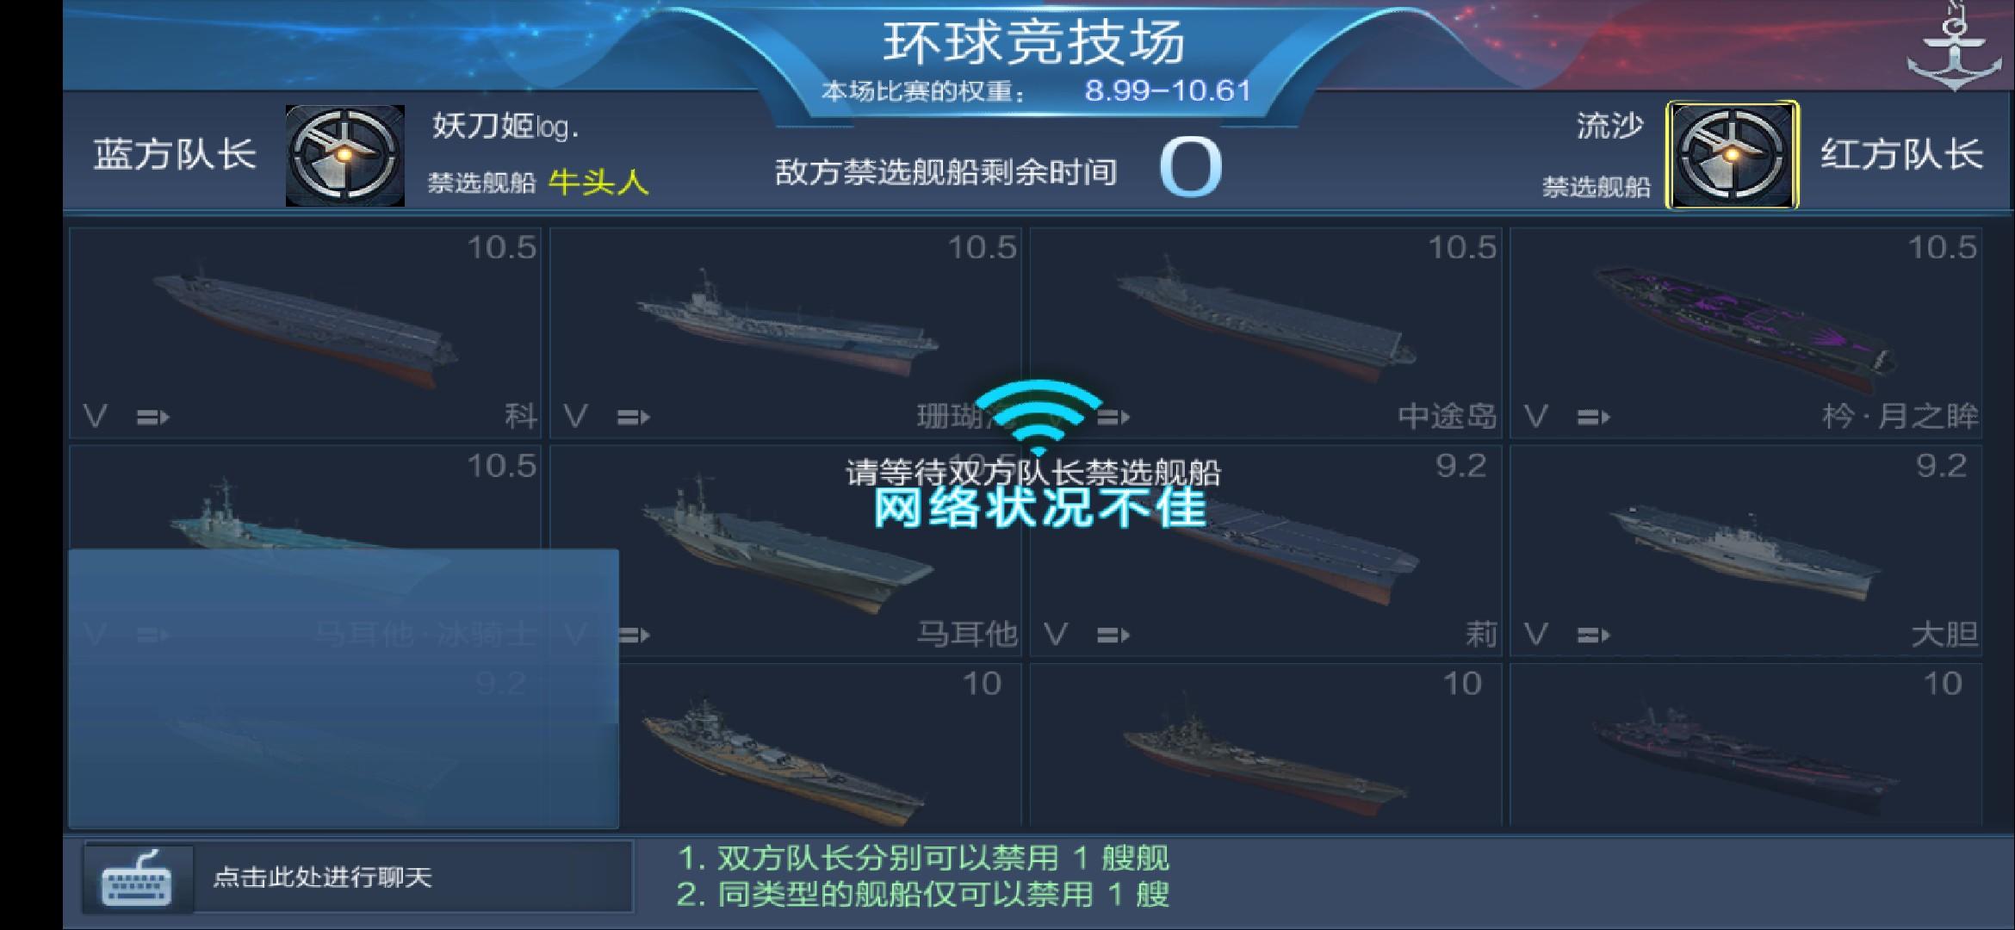Viewport: 2015px width, 930px height.
Task: Open the anchor icon at top right
Action: coord(1954,45)
